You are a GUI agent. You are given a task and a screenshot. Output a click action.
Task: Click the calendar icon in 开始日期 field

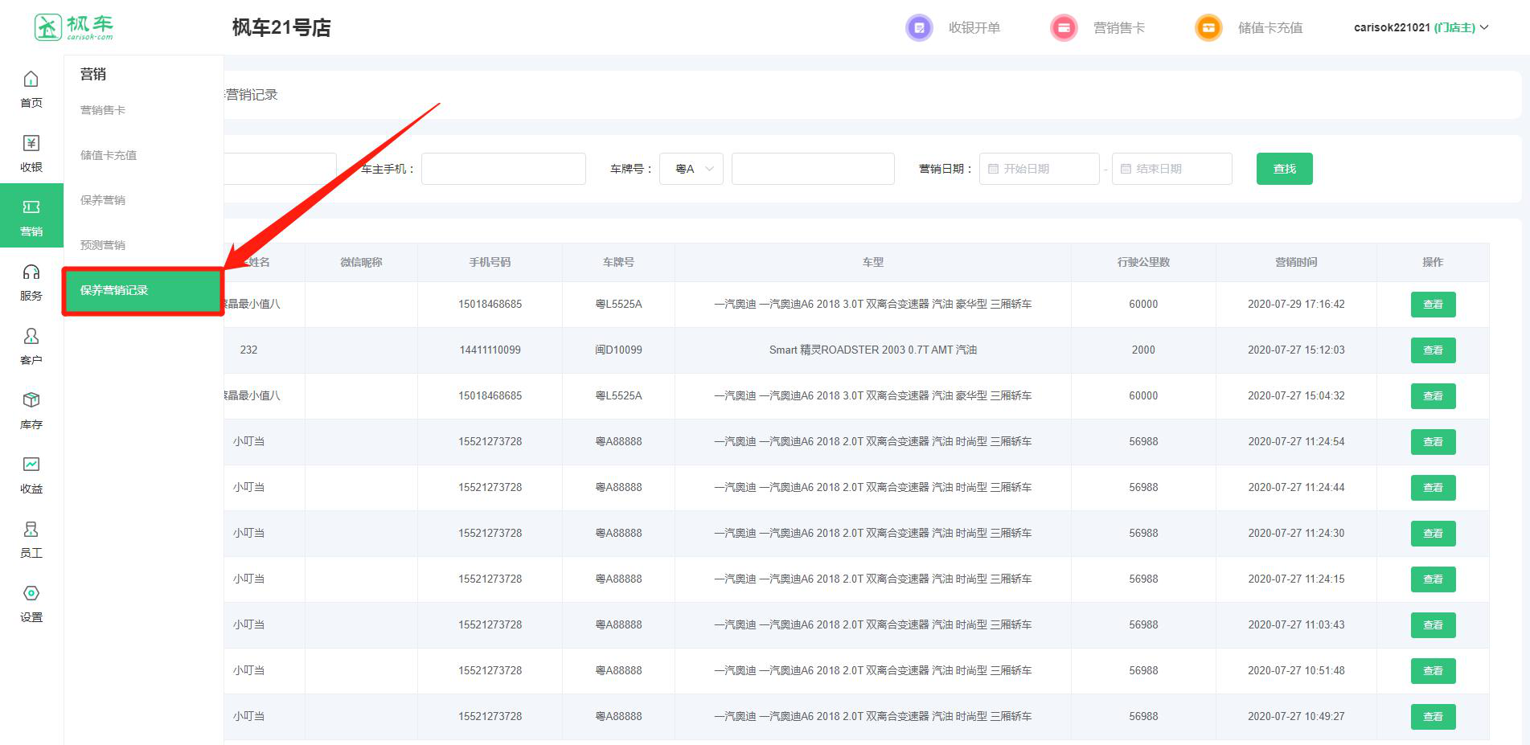point(993,169)
